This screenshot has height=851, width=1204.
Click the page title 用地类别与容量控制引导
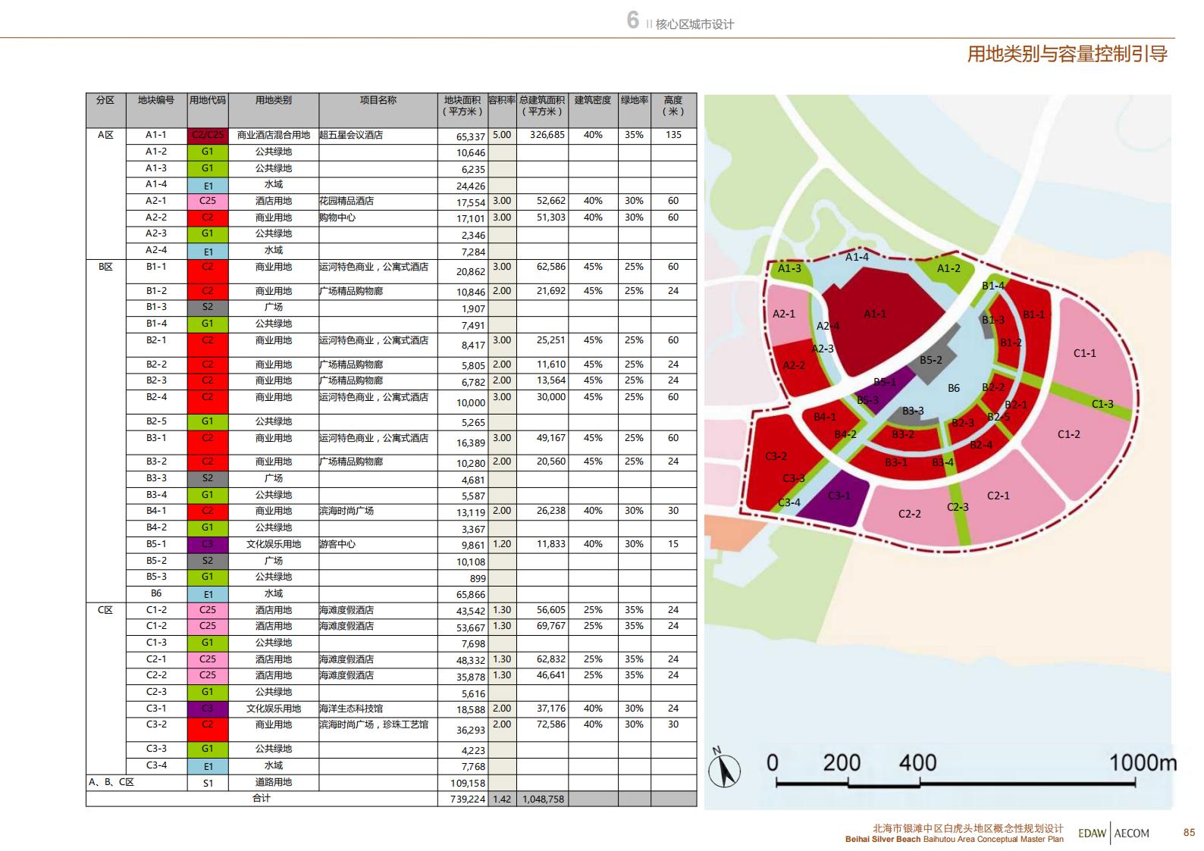[x=1067, y=54]
